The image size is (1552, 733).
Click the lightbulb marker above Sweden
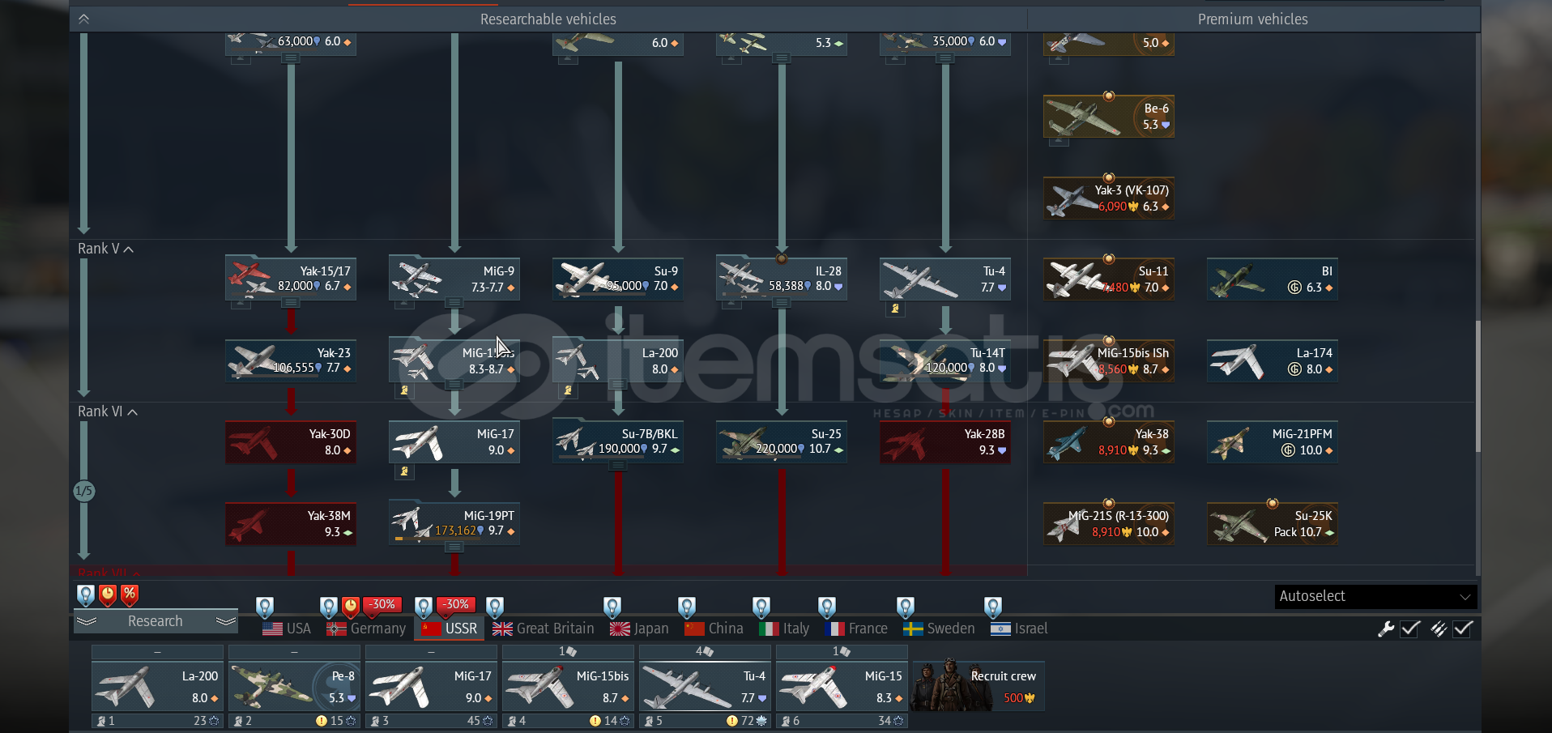click(x=906, y=607)
